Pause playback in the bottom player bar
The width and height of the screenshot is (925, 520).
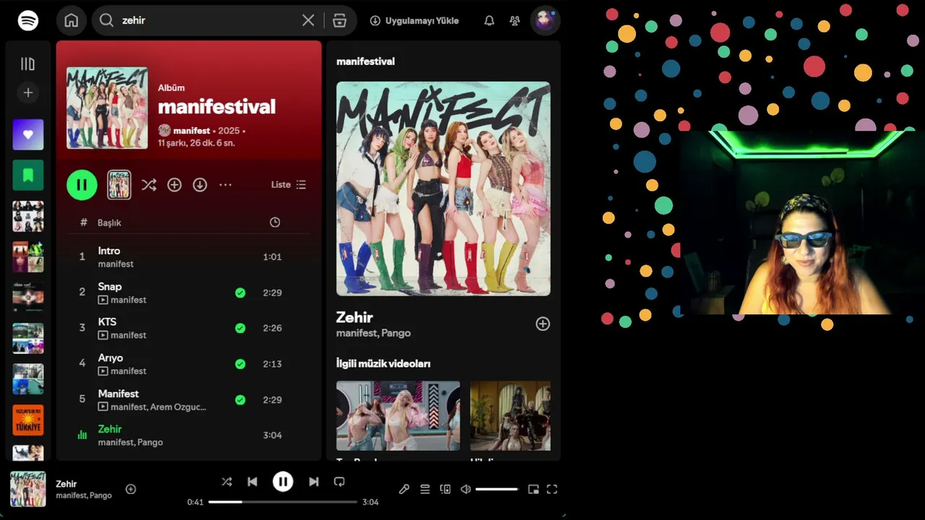point(283,482)
